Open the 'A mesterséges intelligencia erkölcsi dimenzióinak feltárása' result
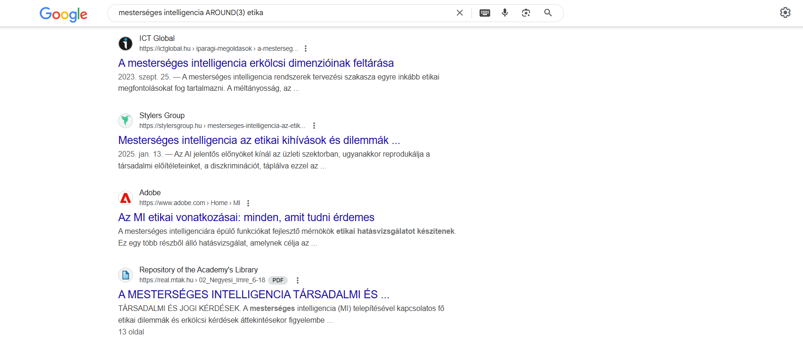 coord(256,63)
